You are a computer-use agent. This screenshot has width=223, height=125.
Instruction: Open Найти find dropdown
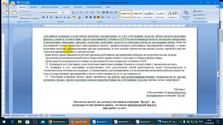click(x=198, y=11)
